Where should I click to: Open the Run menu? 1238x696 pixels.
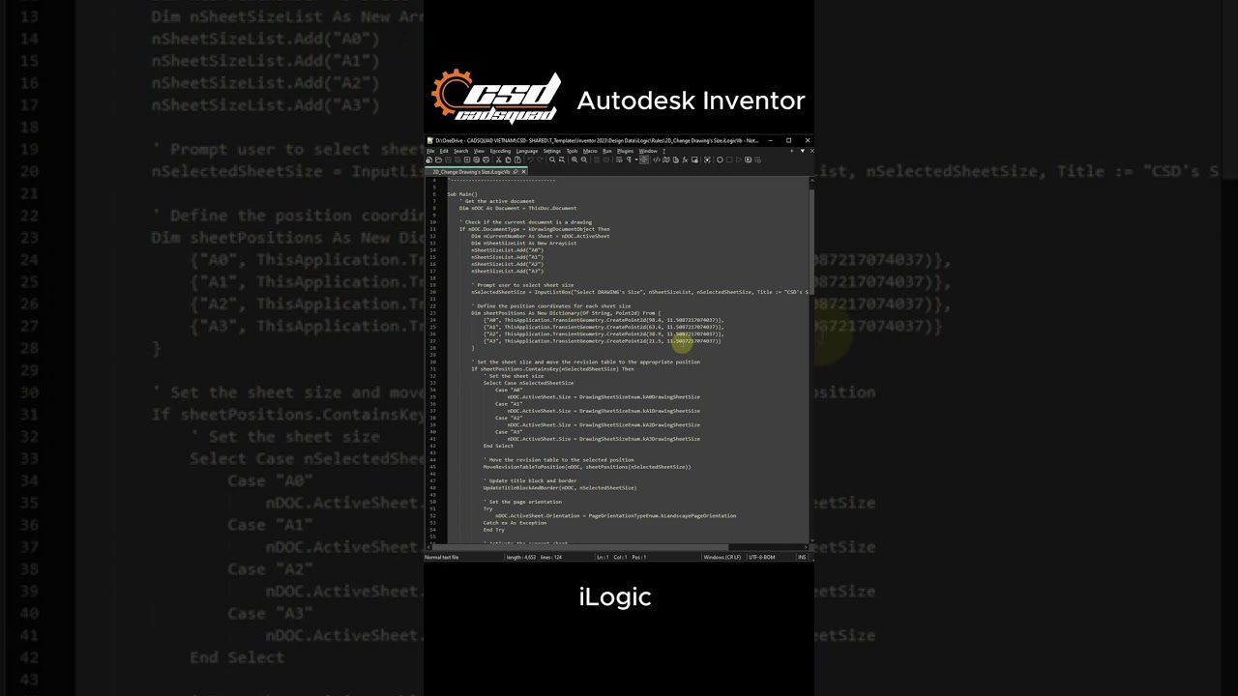606,151
